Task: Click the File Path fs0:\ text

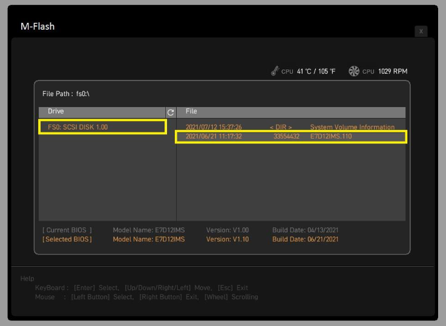Action: tap(66, 94)
